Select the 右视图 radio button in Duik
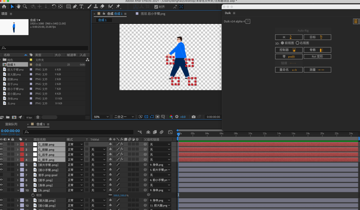The width and height of the screenshot is (360, 210). tap(298, 43)
